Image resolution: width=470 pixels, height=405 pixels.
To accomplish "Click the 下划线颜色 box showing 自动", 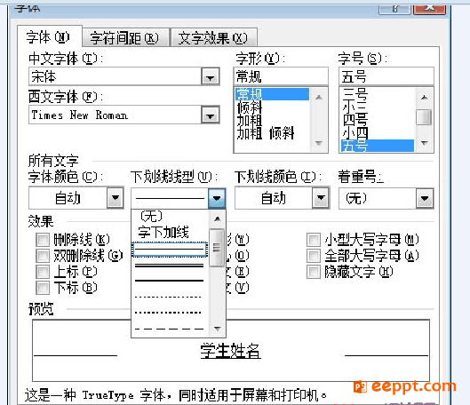I will pos(274,197).
